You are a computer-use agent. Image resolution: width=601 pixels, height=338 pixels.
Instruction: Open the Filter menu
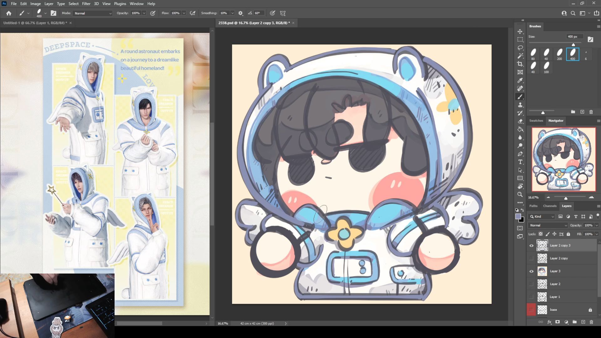coord(86,4)
